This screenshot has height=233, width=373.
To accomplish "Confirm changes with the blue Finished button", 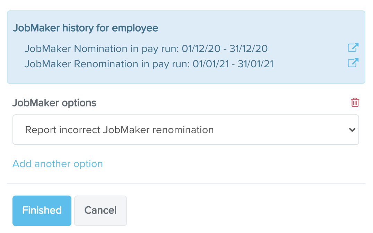I will (x=42, y=210).
